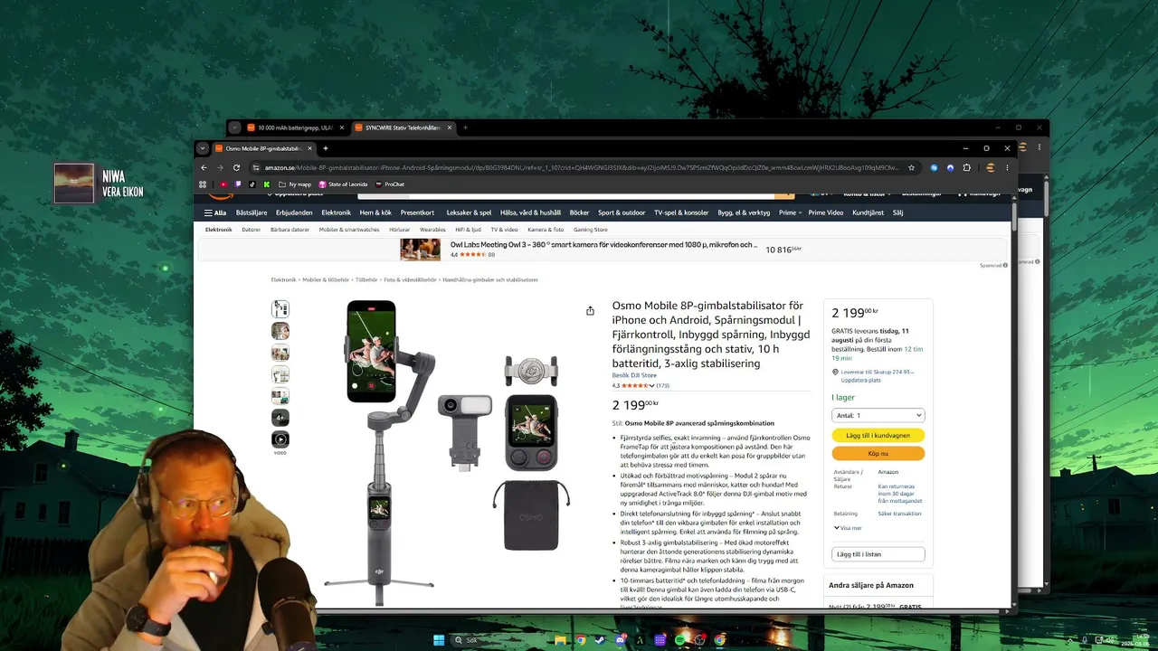
Task: Open the Amazon 'Alla' hamburger menu
Action: coord(215,212)
